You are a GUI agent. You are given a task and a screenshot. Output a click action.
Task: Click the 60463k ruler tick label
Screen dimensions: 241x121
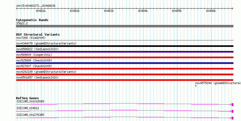109,11
